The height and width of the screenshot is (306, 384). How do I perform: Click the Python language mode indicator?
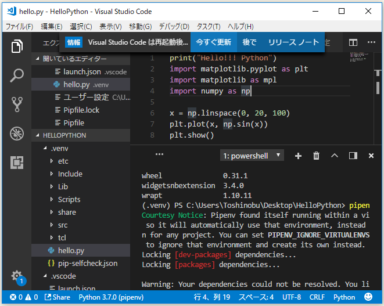coord(344,297)
